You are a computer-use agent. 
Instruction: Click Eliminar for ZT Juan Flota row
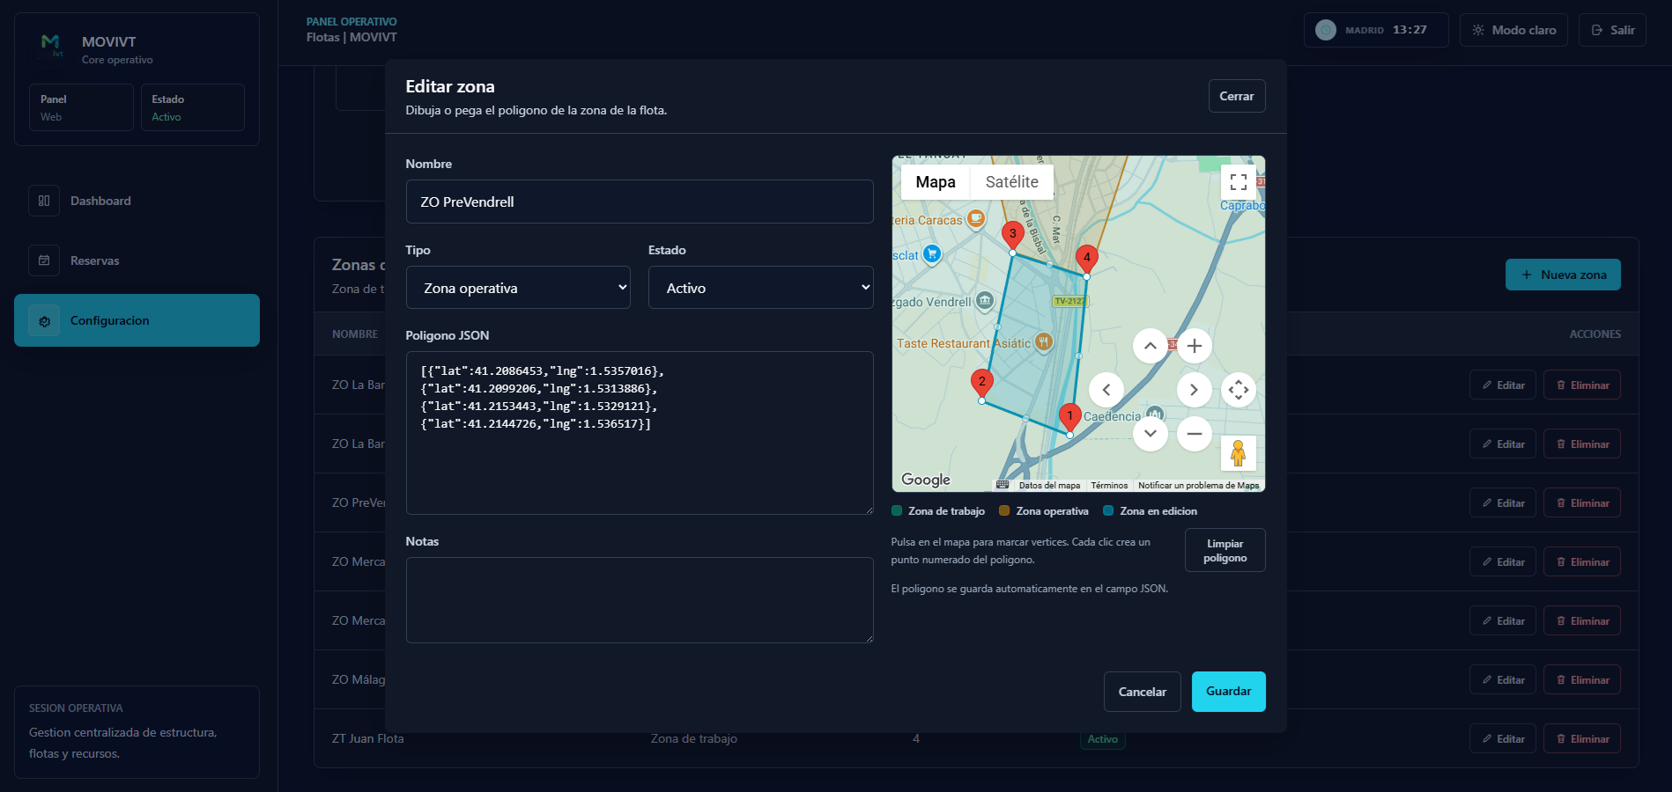coord(1582,739)
